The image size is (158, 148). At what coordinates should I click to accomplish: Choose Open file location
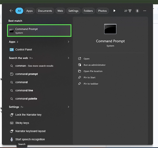[93, 71]
